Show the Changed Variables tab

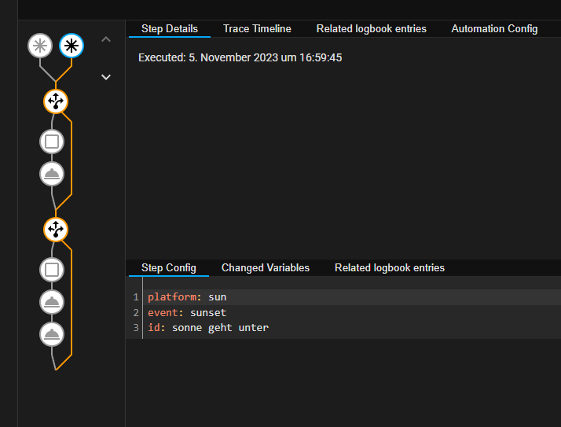click(265, 268)
